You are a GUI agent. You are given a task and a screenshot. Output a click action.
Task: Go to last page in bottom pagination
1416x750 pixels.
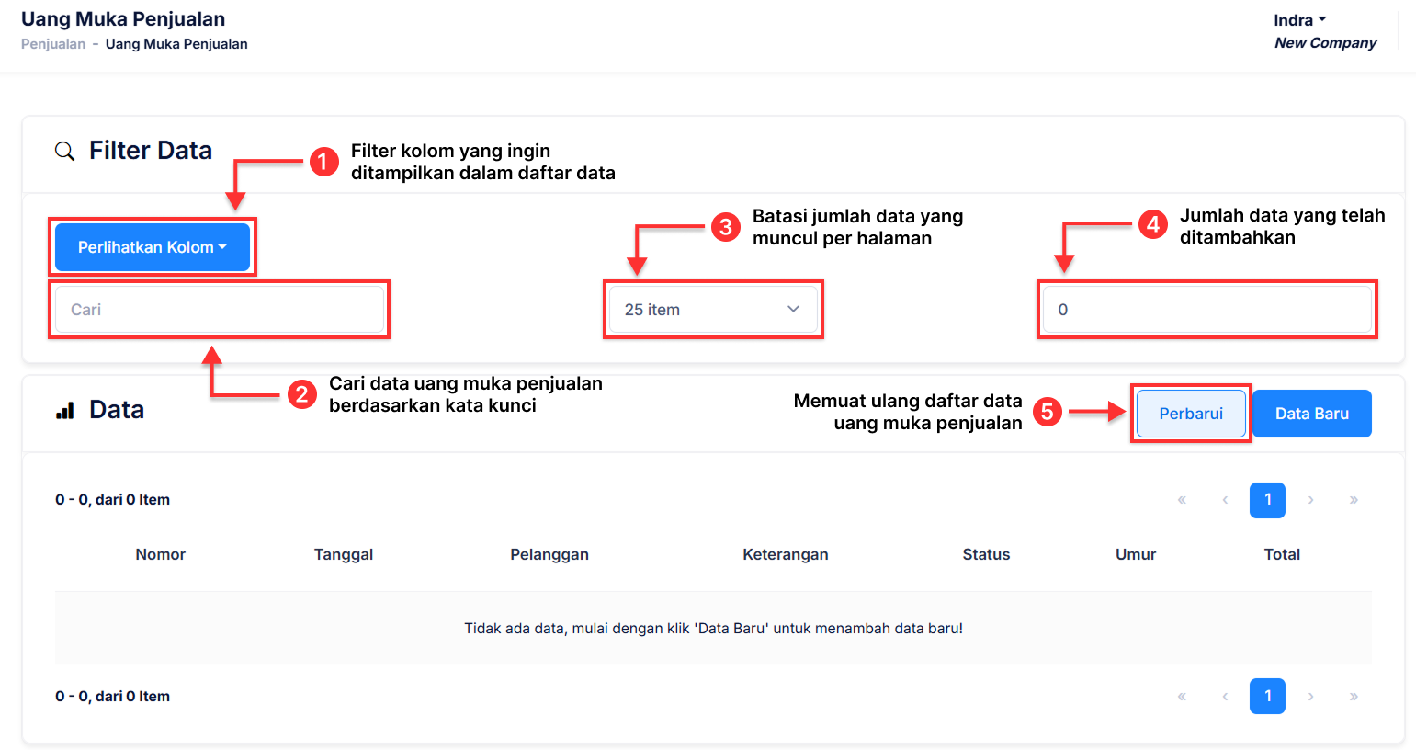(1354, 697)
